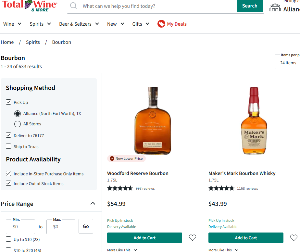Check the $10 to $20 price filter
Image resolution: width=300 pixels, height=252 pixels.
[8, 250]
